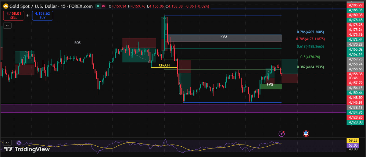Select the yellow CHoCH label
Viewport: 366px width, 157px height.
(x=164, y=65)
